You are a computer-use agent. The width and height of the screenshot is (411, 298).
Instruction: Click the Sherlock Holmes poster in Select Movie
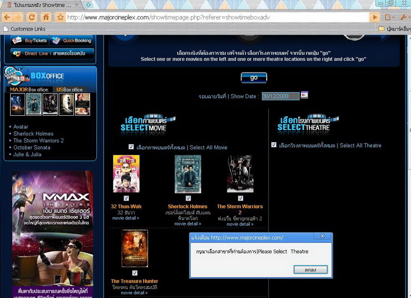188,174
